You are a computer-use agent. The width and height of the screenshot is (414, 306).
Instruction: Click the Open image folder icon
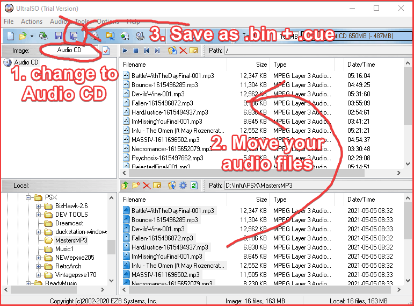(x=23, y=35)
